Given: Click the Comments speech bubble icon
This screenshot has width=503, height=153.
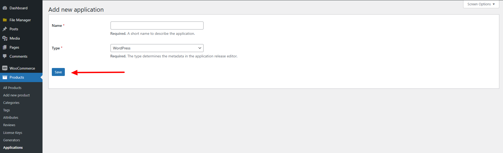Looking at the screenshot, I should [x=5, y=56].
